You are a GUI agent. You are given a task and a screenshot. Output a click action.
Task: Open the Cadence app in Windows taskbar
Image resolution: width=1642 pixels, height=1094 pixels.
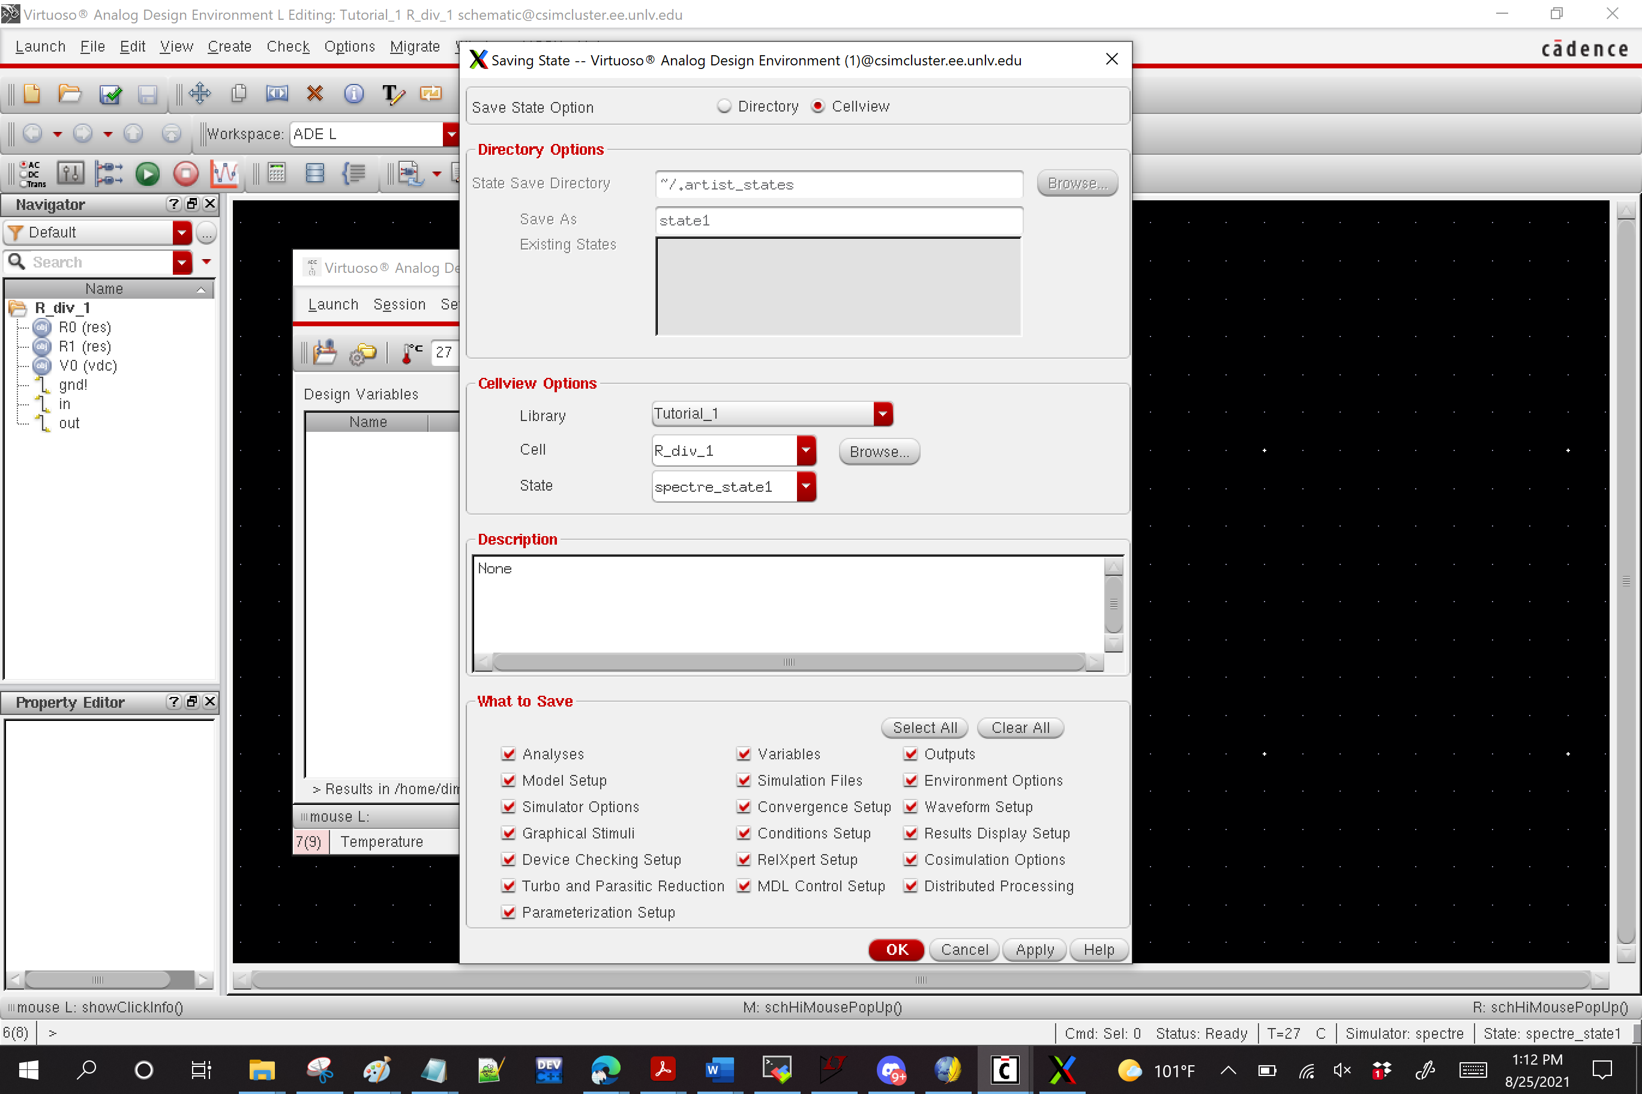click(x=1004, y=1069)
